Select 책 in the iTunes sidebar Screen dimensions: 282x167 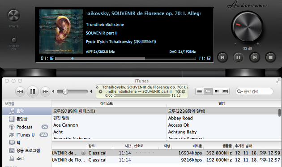tap(27, 143)
